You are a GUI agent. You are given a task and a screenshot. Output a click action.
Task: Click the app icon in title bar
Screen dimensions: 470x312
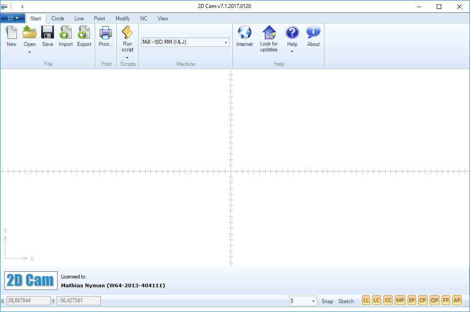tap(4, 6)
